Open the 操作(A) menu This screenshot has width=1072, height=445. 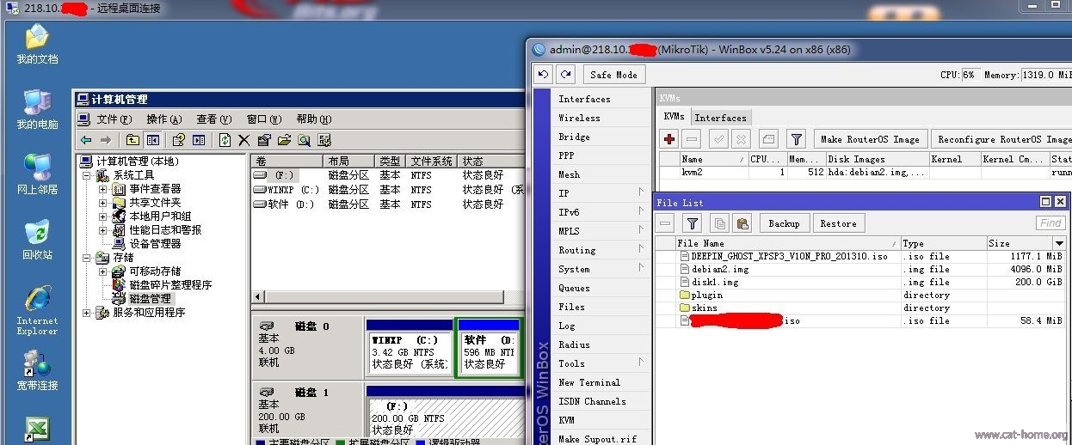coord(163,119)
